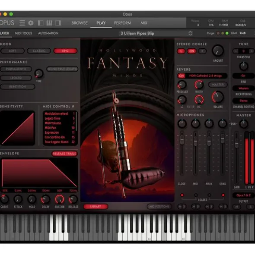The height and width of the screenshot is (255, 255).
Task: Click the envelope Sustain knob
Action: coord(60,199)
